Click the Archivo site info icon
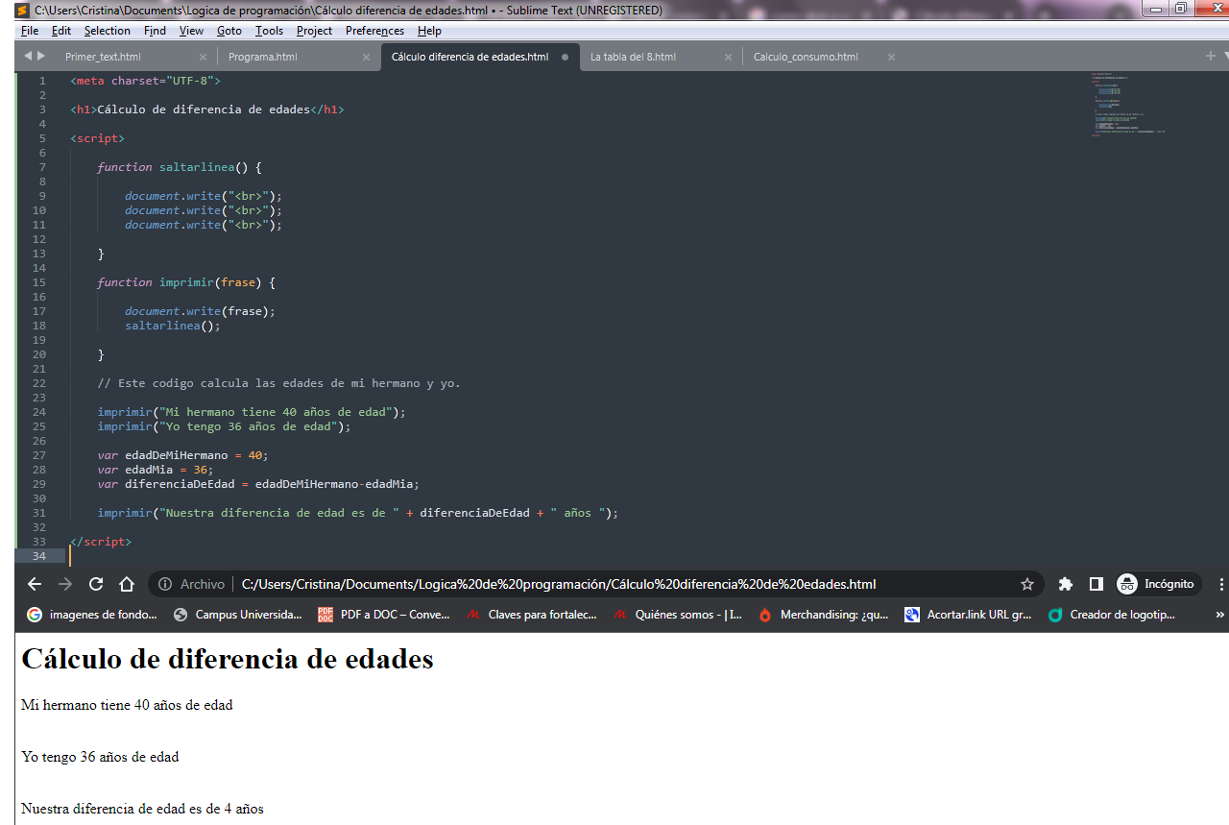This screenshot has height=825, width=1229. click(165, 584)
